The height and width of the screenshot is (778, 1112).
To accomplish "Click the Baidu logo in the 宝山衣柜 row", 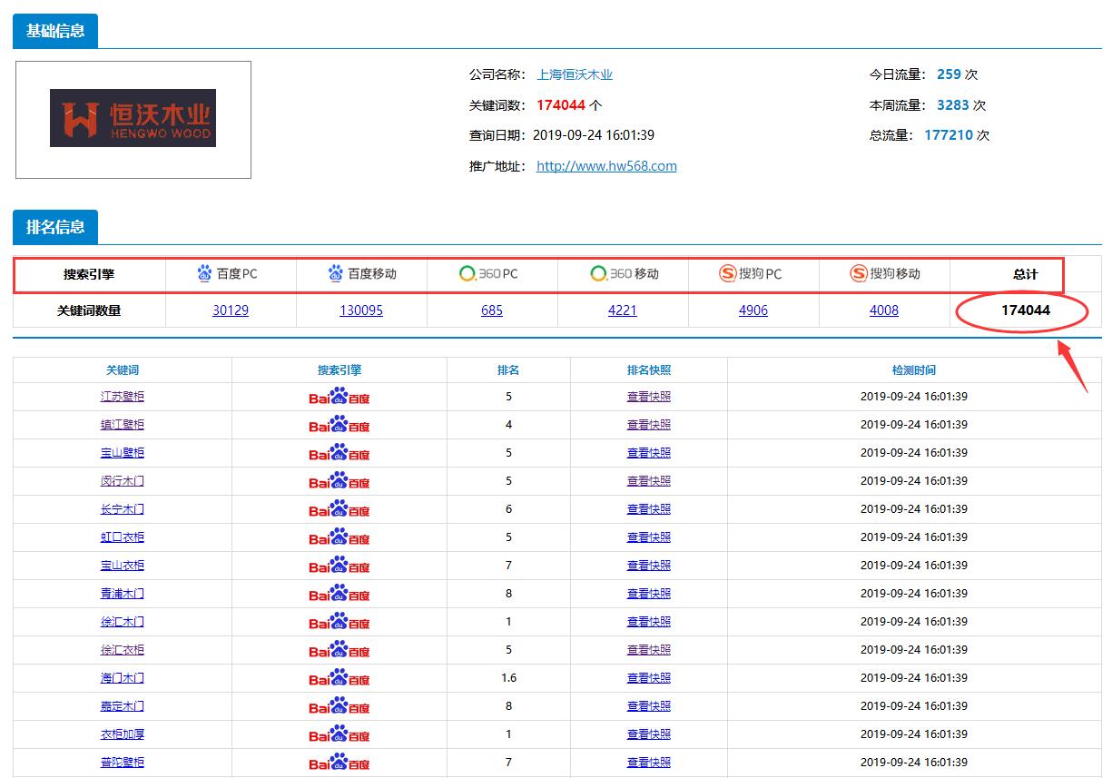I will [x=340, y=566].
